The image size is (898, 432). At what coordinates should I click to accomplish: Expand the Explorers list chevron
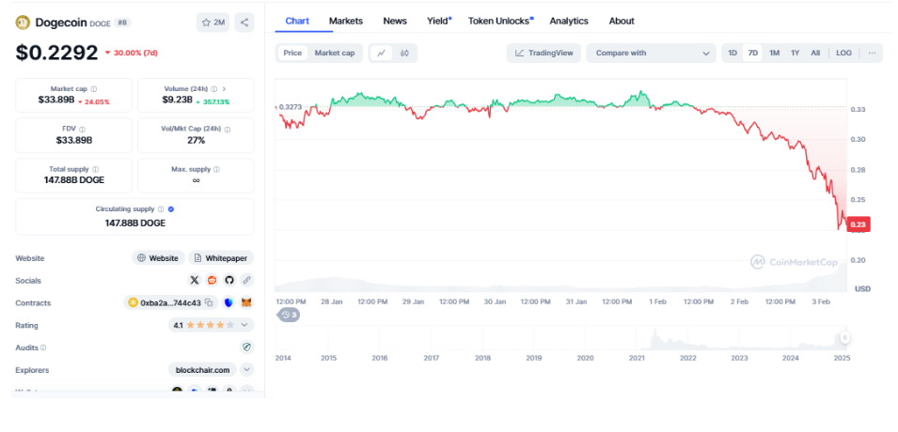coord(246,370)
